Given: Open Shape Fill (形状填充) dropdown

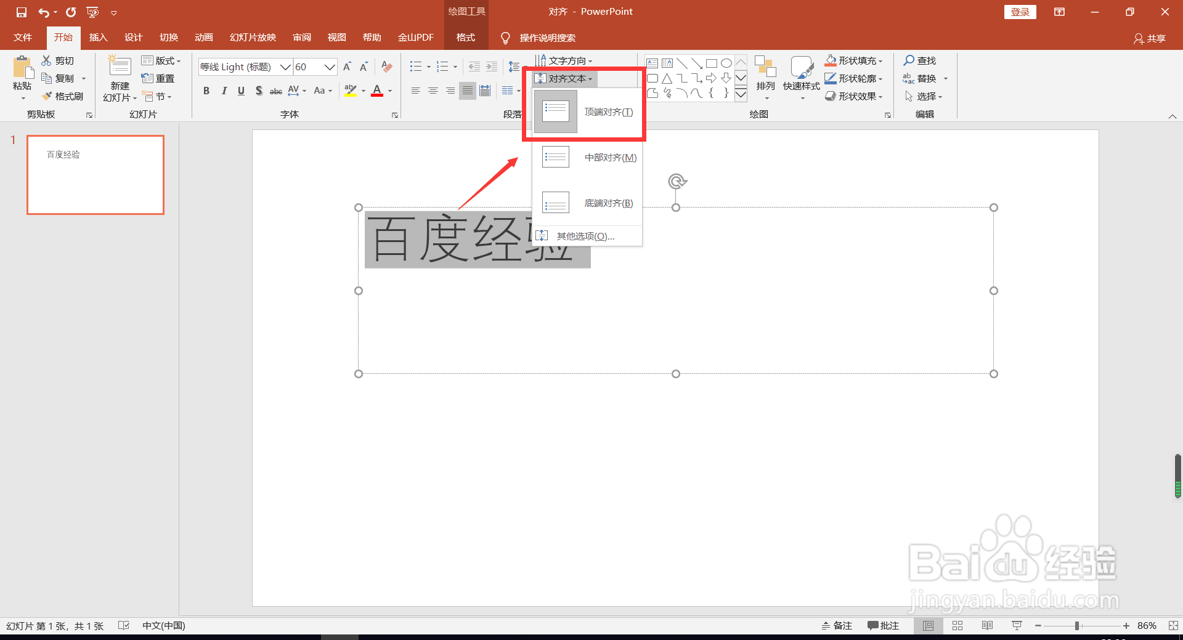Looking at the screenshot, I should pyautogui.click(x=854, y=60).
